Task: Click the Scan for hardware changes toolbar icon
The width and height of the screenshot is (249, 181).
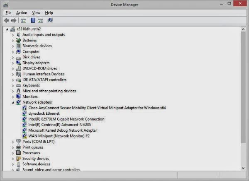Action: 50,20
